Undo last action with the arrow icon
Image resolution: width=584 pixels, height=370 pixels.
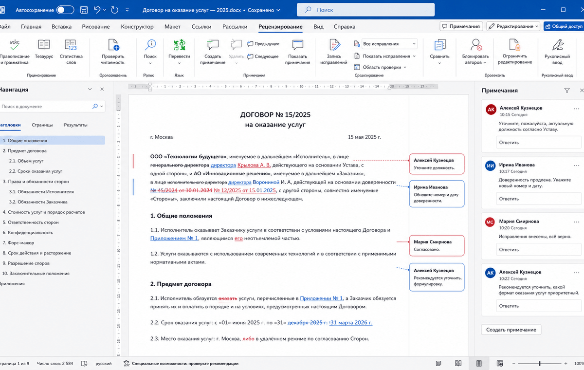tap(97, 10)
